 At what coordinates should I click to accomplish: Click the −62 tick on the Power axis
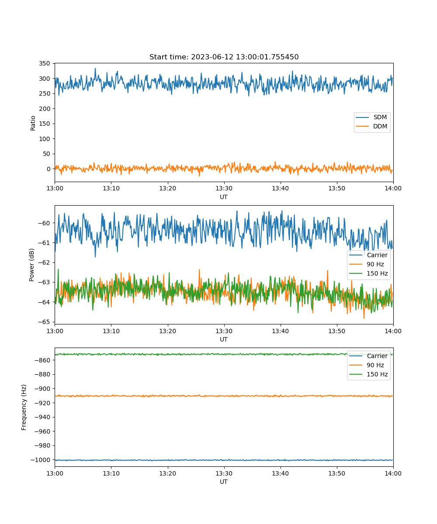tap(44, 262)
